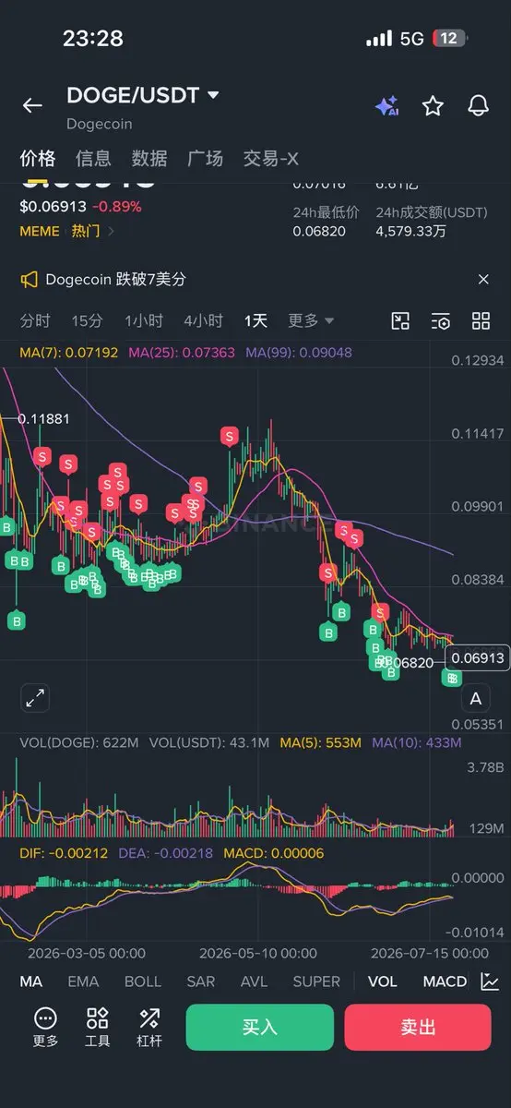Dismiss the Dogecoin 跌破7美分 banner

pyautogui.click(x=483, y=279)
